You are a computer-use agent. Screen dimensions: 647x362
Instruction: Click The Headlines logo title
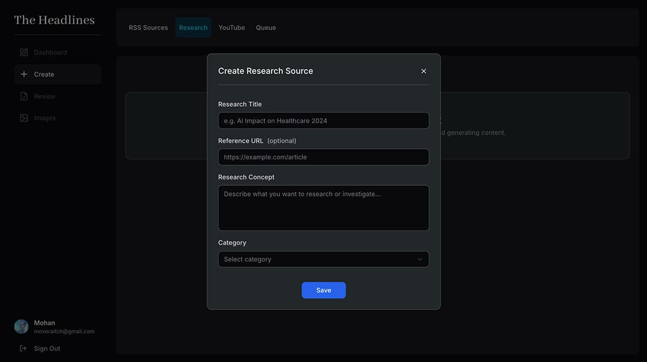point(54,20)
